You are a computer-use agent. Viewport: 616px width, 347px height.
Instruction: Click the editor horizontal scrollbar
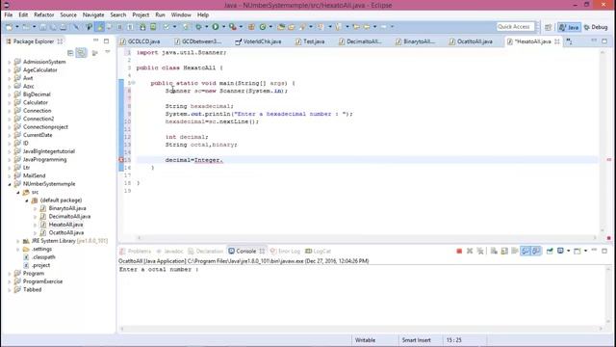(366, 238)
